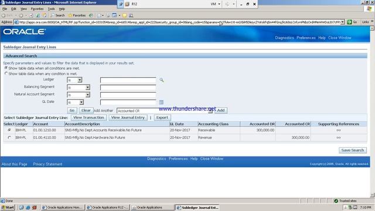
Task: Open the Edit menu
Action: click(13, 9)
